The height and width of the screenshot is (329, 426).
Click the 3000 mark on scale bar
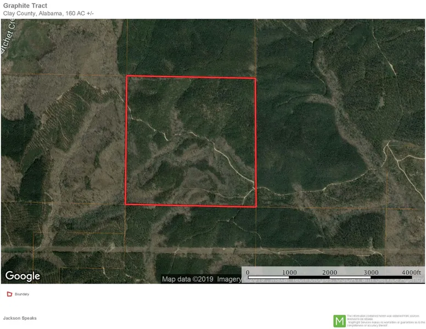pyautogui.click(x=371, y=273)
